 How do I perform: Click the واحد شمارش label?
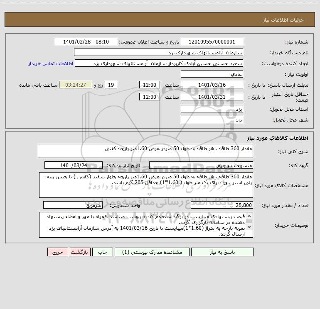(x=125, y=206)
